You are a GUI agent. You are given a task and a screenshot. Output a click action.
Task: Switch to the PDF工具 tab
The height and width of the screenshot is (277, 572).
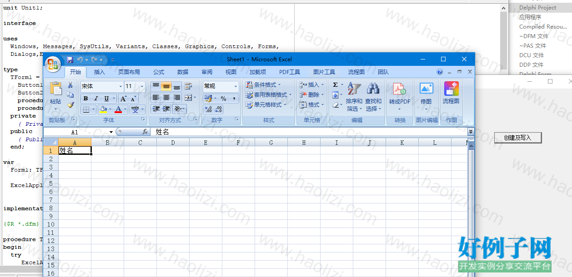coord(290,72)
